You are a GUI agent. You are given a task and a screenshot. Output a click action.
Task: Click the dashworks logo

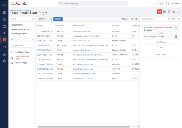click(x=19, y=4)
